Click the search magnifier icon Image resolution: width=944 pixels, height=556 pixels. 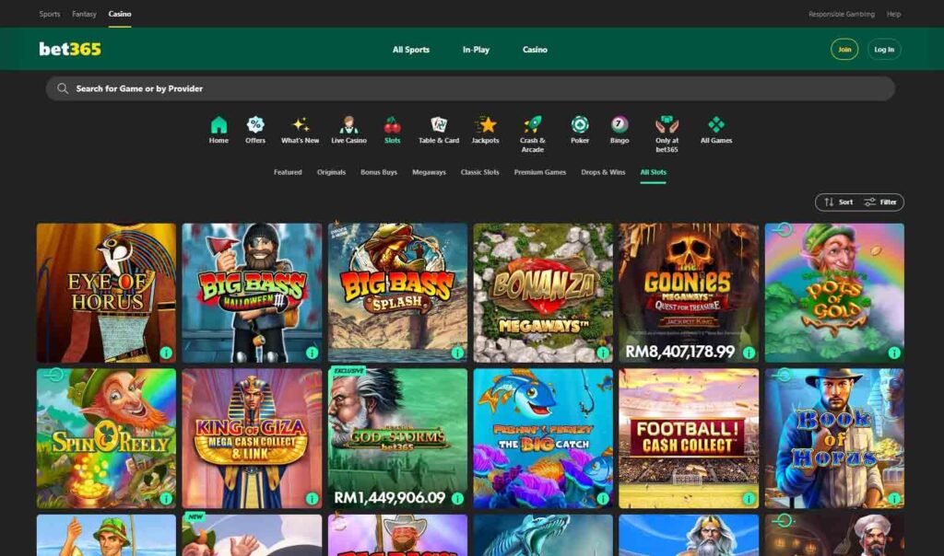(x=63, y=88)
